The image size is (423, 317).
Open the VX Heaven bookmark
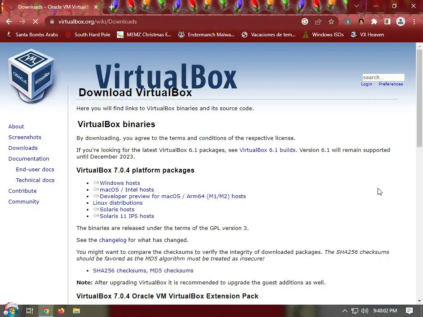coord(367,35)
